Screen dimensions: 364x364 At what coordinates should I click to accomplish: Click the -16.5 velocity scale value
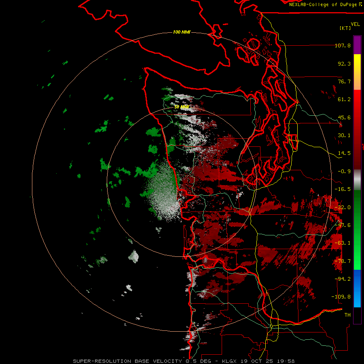click(x=343, y=189)
